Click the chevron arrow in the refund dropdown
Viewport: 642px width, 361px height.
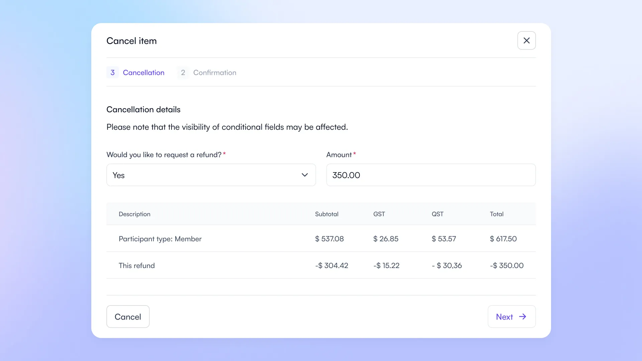tap(305, 175)
